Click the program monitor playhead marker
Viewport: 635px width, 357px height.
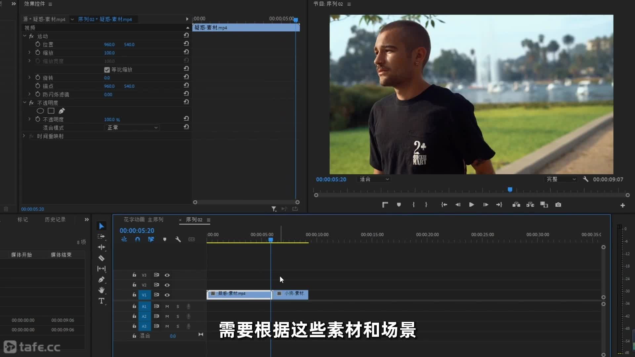coord(510,190)
